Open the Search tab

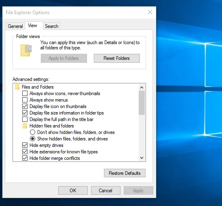pyautogui.click(x=51, y=26)
